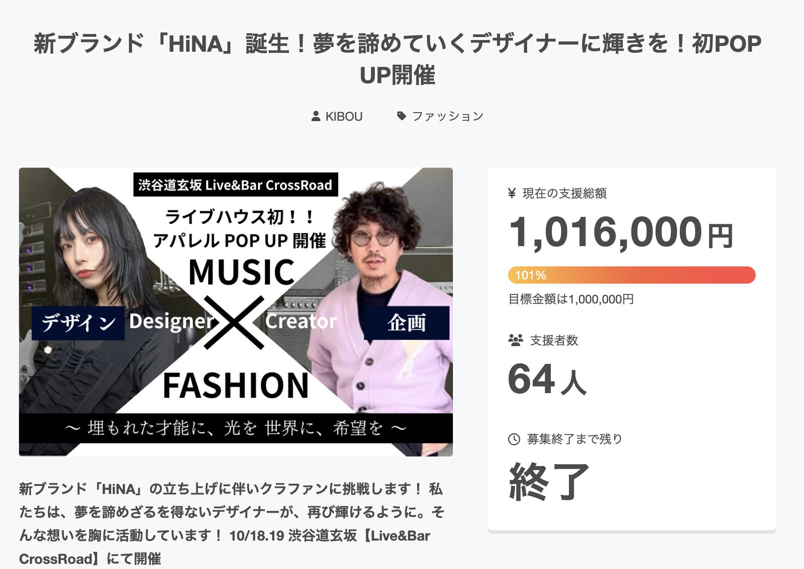The image size is (804, 569).
Task: Click the tag icon before ファッション
Action: (402, 116)
